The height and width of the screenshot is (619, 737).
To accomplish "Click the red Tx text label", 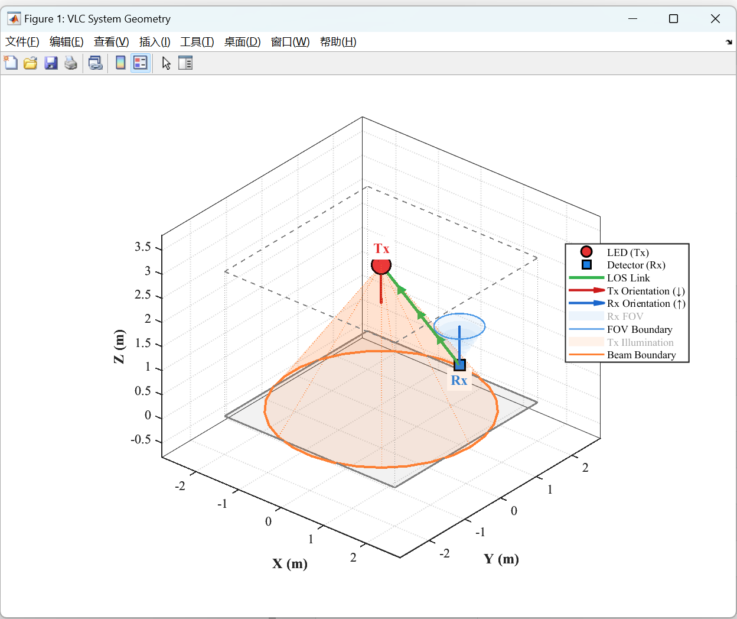I will point(381,248).
